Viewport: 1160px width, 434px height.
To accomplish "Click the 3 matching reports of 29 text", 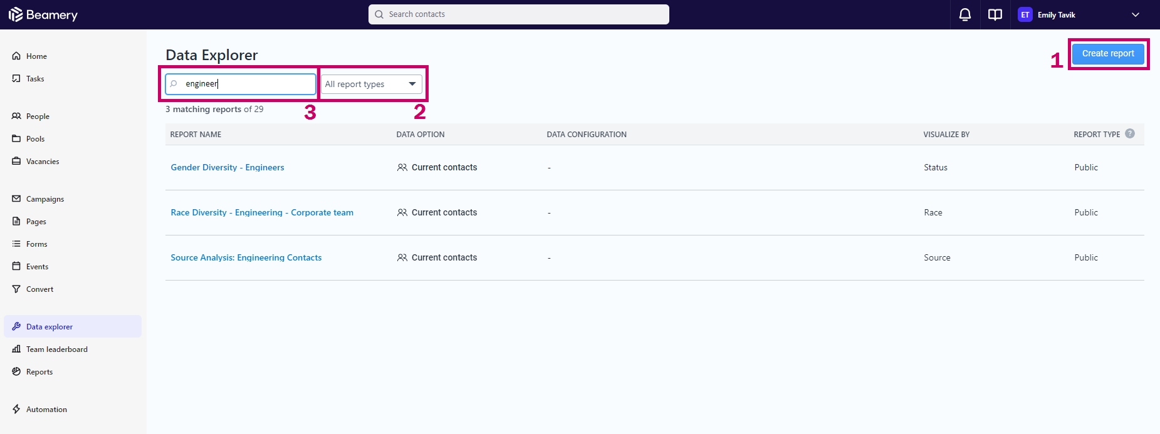I will point(214,109).
